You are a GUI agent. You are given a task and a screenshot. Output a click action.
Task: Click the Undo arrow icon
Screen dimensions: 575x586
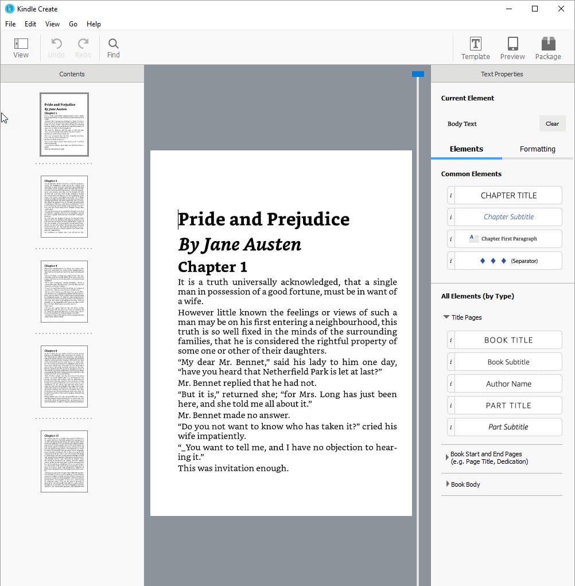[56, 44]
